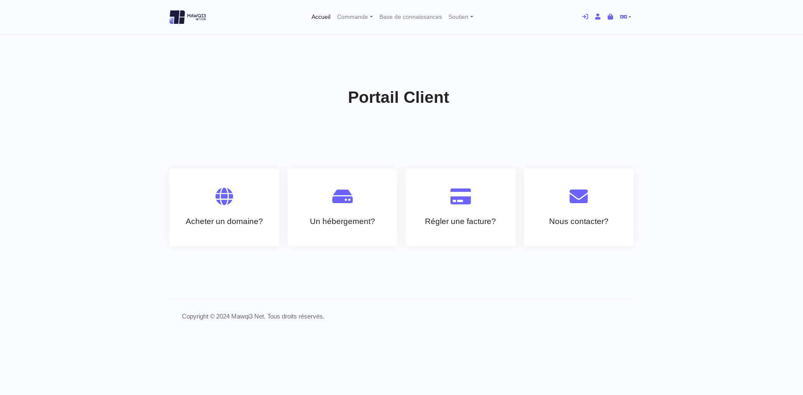
Task: Open the user account icon
Action: (598, 17)
